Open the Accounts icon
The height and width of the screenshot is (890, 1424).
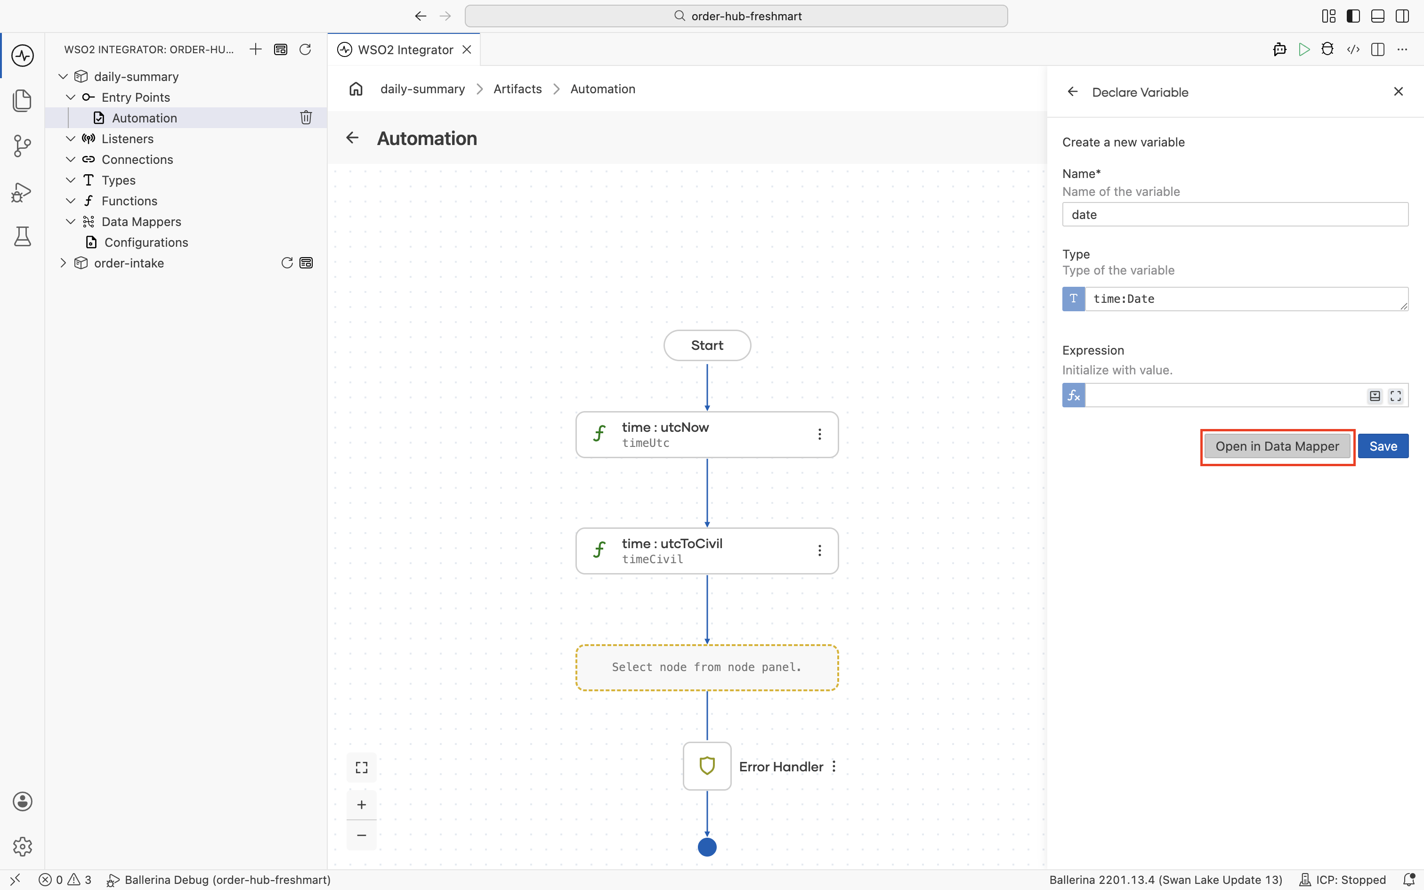click(x=22, y=801)
